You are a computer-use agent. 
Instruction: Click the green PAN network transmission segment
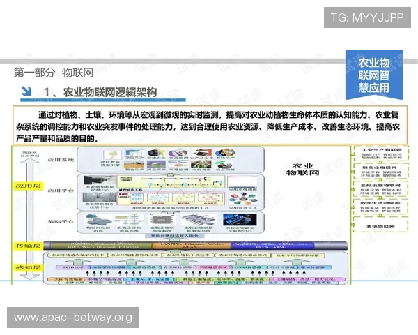tap(100, 246)
